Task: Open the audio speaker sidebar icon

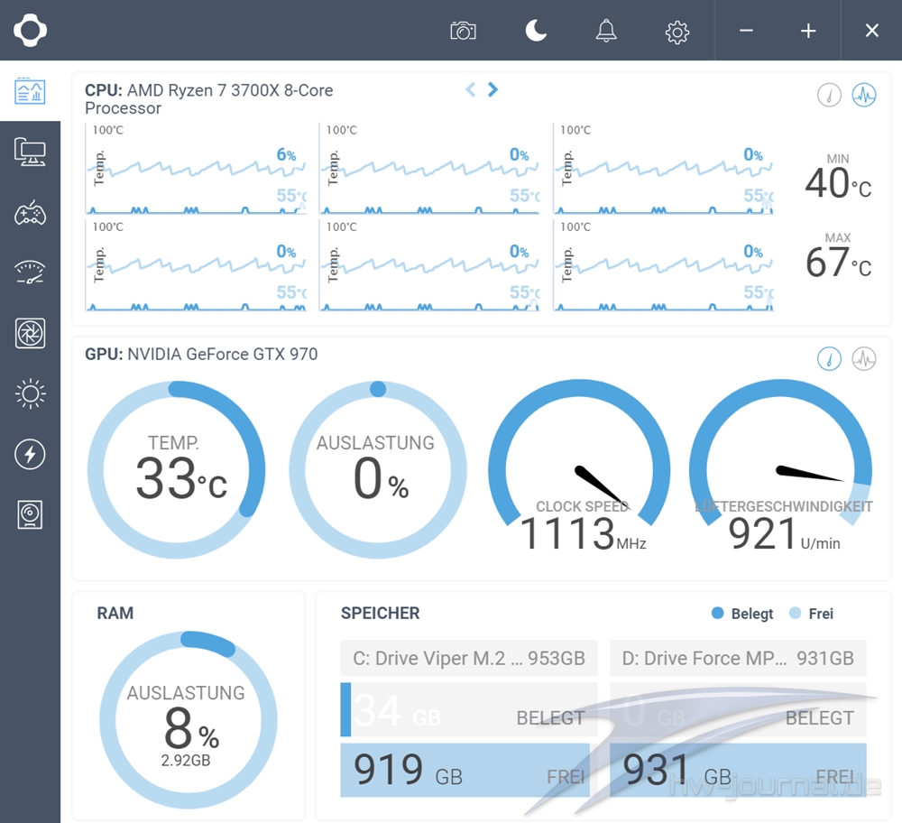Action: [x=30, y=514]
